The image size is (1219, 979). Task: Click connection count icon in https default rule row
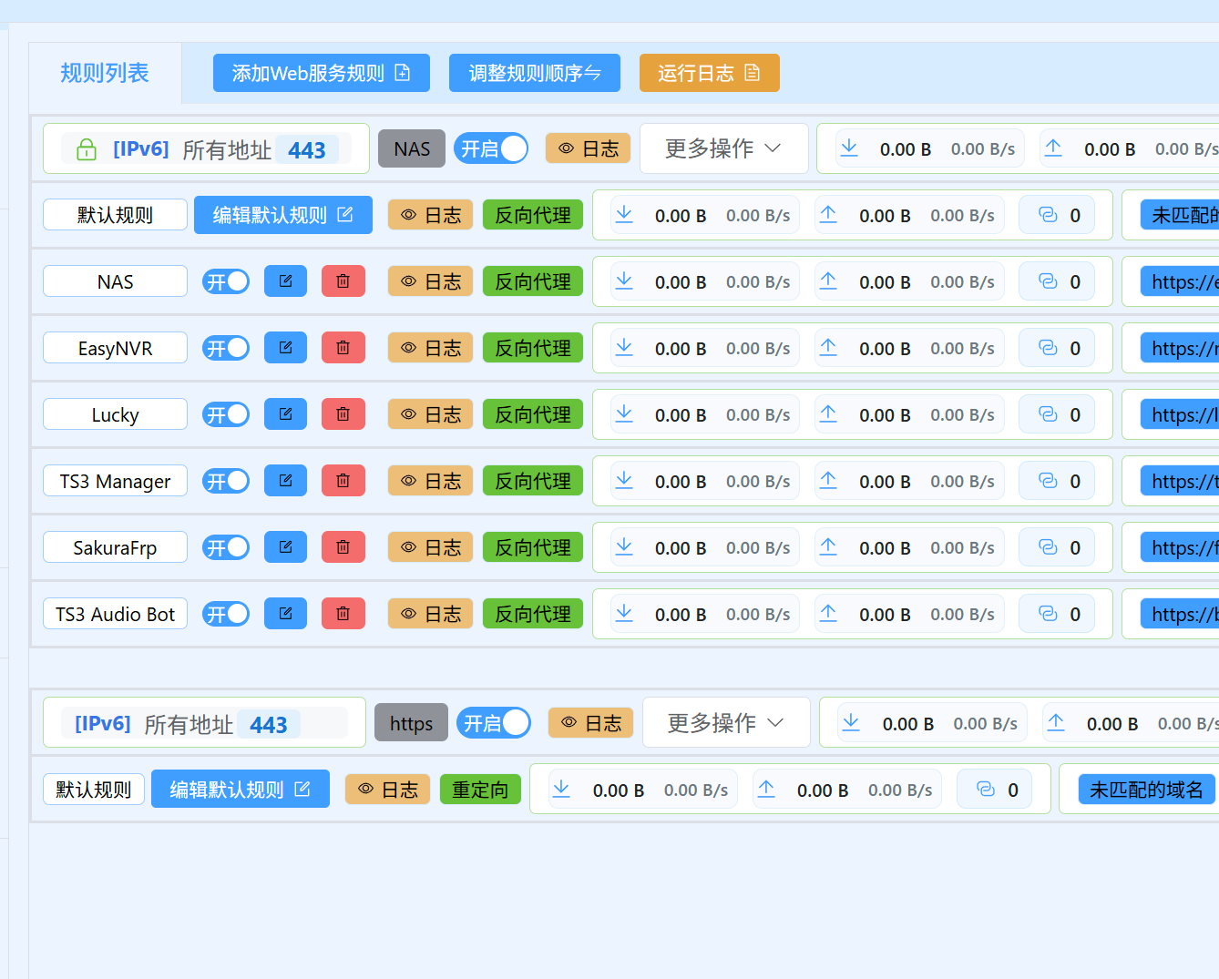click(986, 790)
